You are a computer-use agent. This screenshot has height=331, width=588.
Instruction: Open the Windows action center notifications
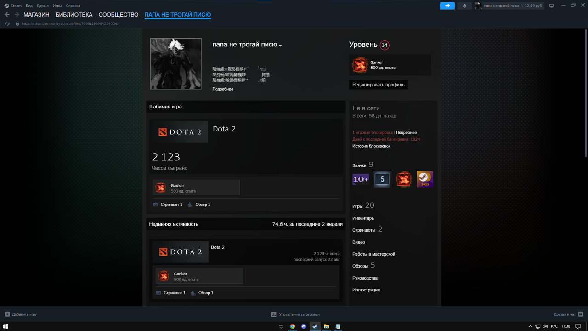[578, 326]
